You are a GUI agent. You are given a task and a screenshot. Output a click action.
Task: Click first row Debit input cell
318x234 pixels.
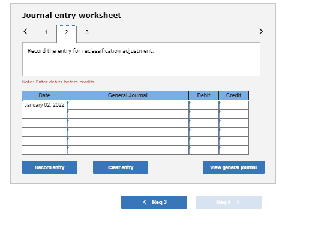tap(203, 105)
